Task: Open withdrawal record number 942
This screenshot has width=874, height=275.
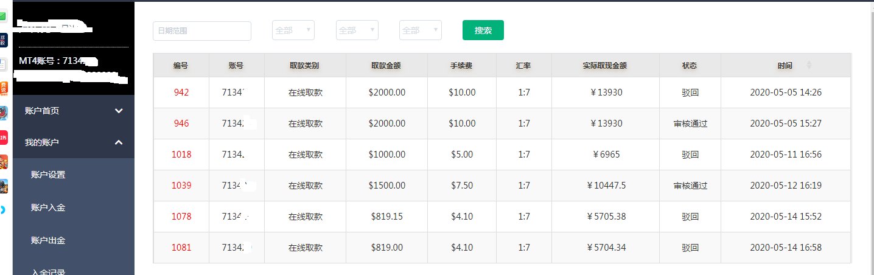Action: click(181, 92)
